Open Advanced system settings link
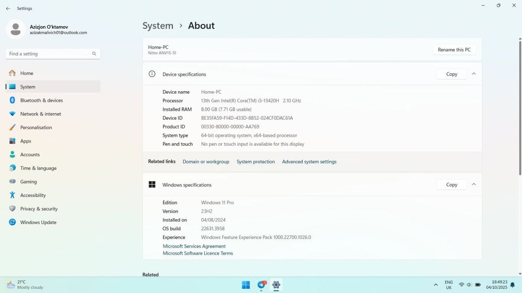522x293 pixels. point(309,162)
